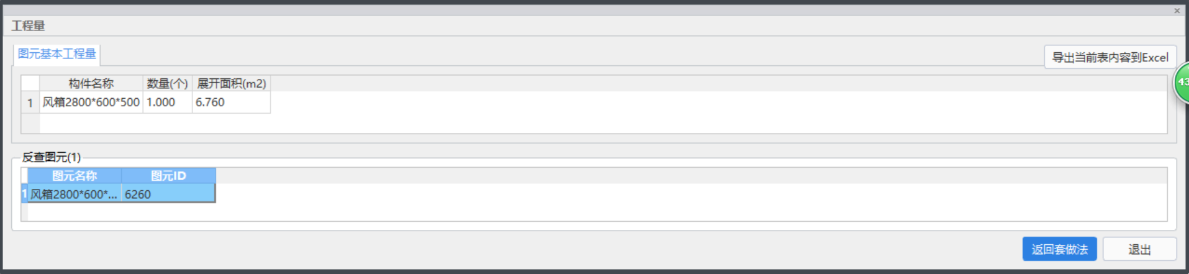
Task: Close the 工程量 dialog window
Action: pos(1177,11)
